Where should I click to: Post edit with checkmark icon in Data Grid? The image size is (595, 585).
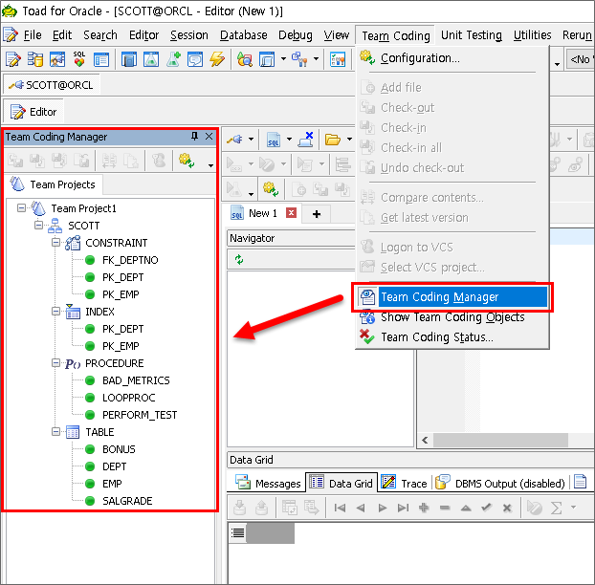coord(487,508)
